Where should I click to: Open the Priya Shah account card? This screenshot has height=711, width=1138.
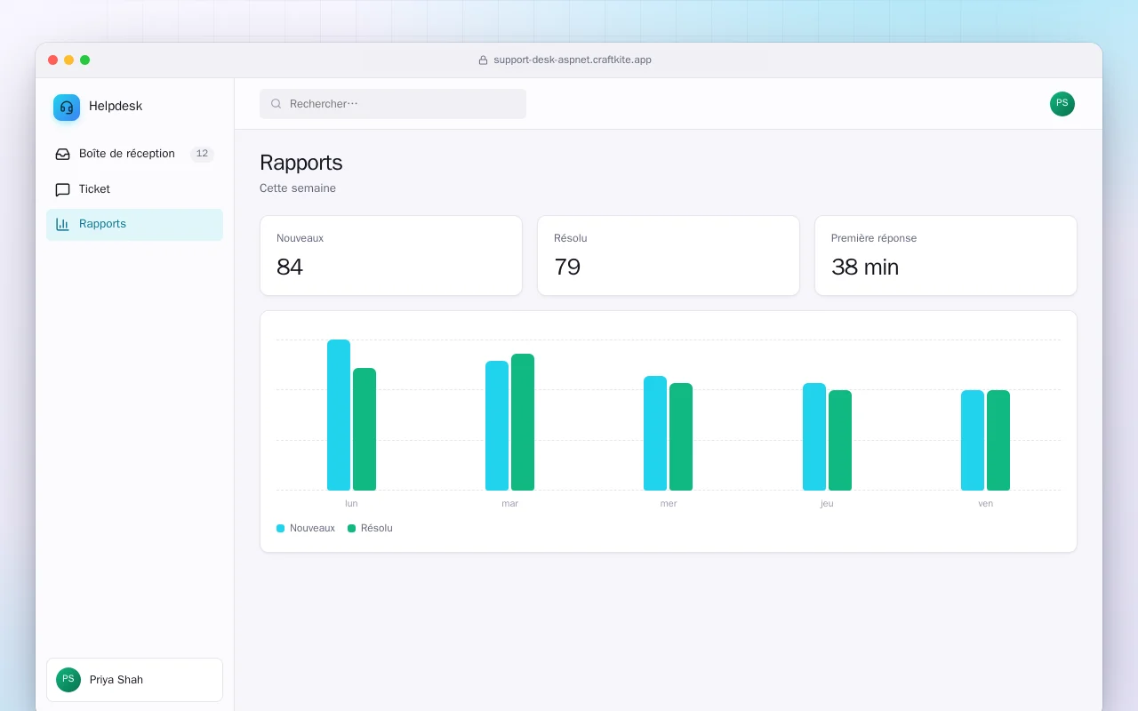pos(134,680)
